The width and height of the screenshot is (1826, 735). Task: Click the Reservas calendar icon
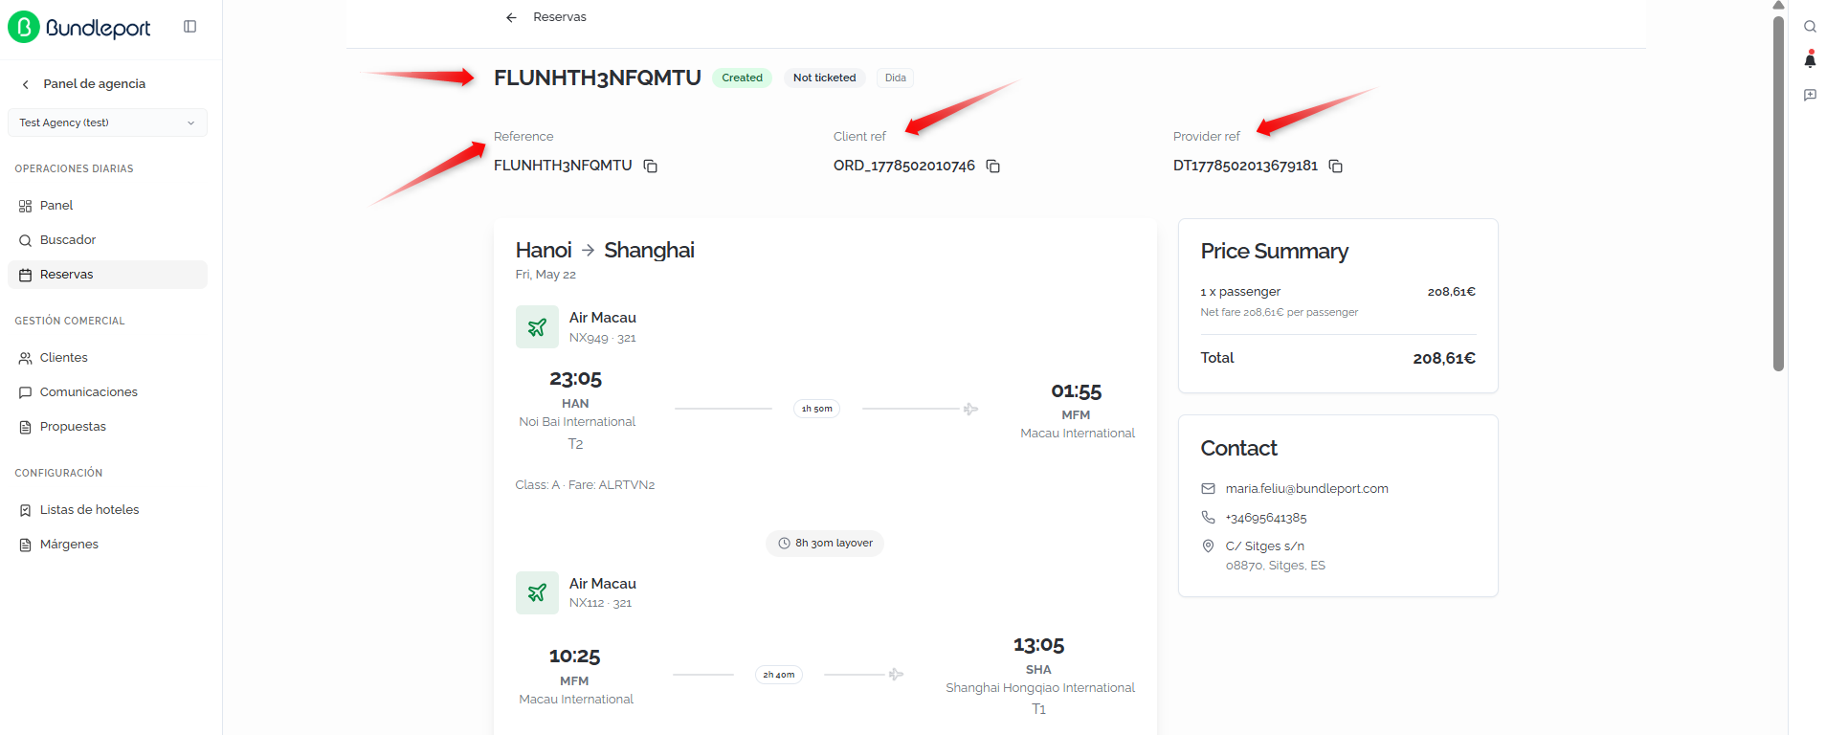tap(26, 275)
